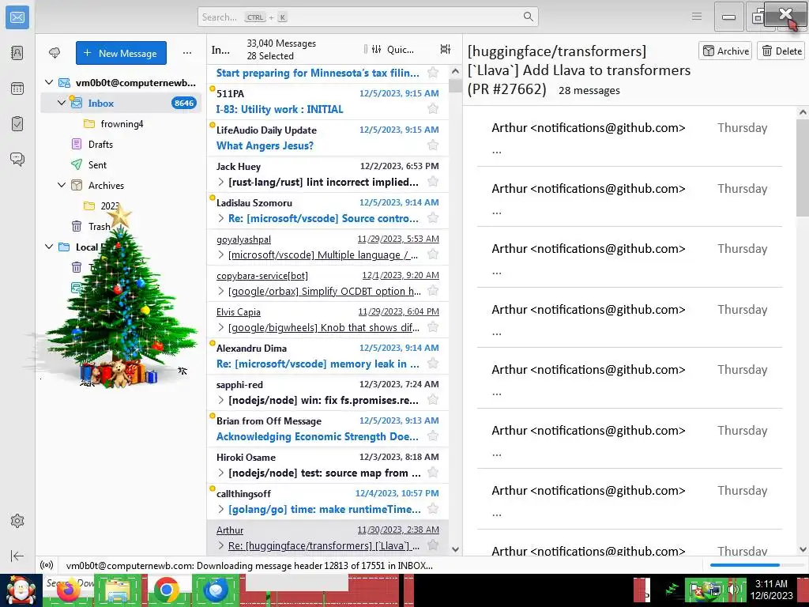This screenshot has height=607, width=809.
Task: Click the conversation pane scrollbar thumb
Action: [803, 167]
